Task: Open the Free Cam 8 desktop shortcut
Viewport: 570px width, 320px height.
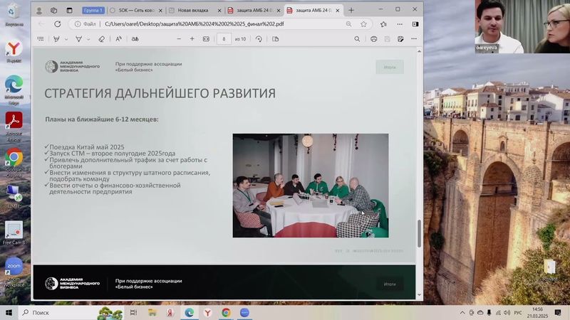Action: coord(14,233)
